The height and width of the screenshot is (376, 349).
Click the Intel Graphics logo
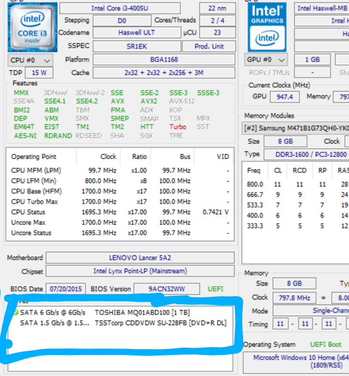[267, 27]
